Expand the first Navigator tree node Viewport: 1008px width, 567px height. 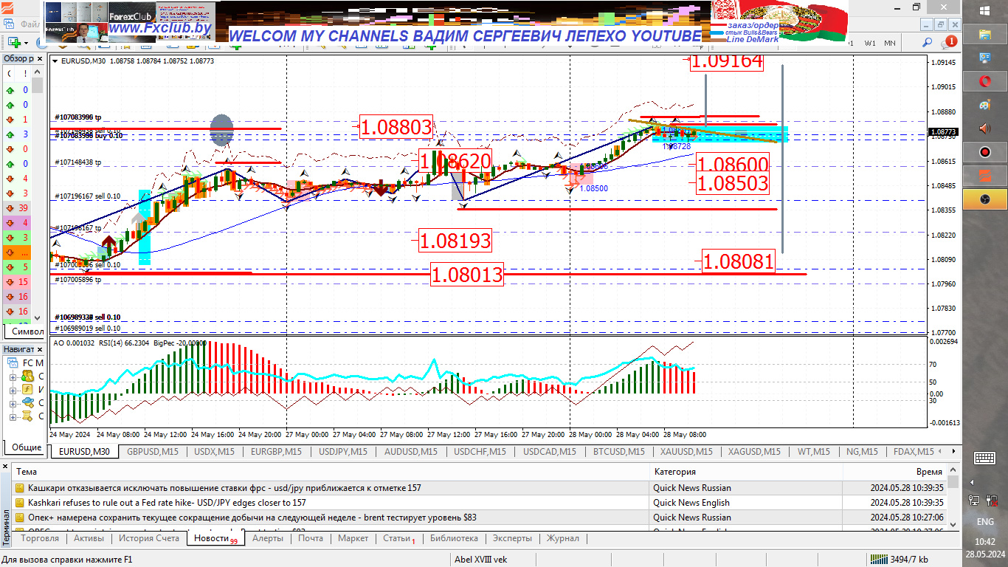[x=13, y=377]
